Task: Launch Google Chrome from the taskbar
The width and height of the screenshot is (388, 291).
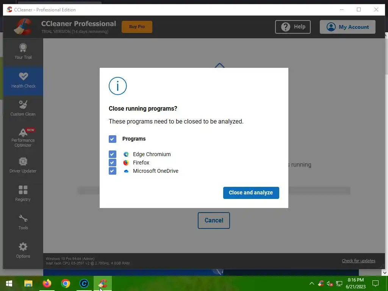Action: [66, 283]
